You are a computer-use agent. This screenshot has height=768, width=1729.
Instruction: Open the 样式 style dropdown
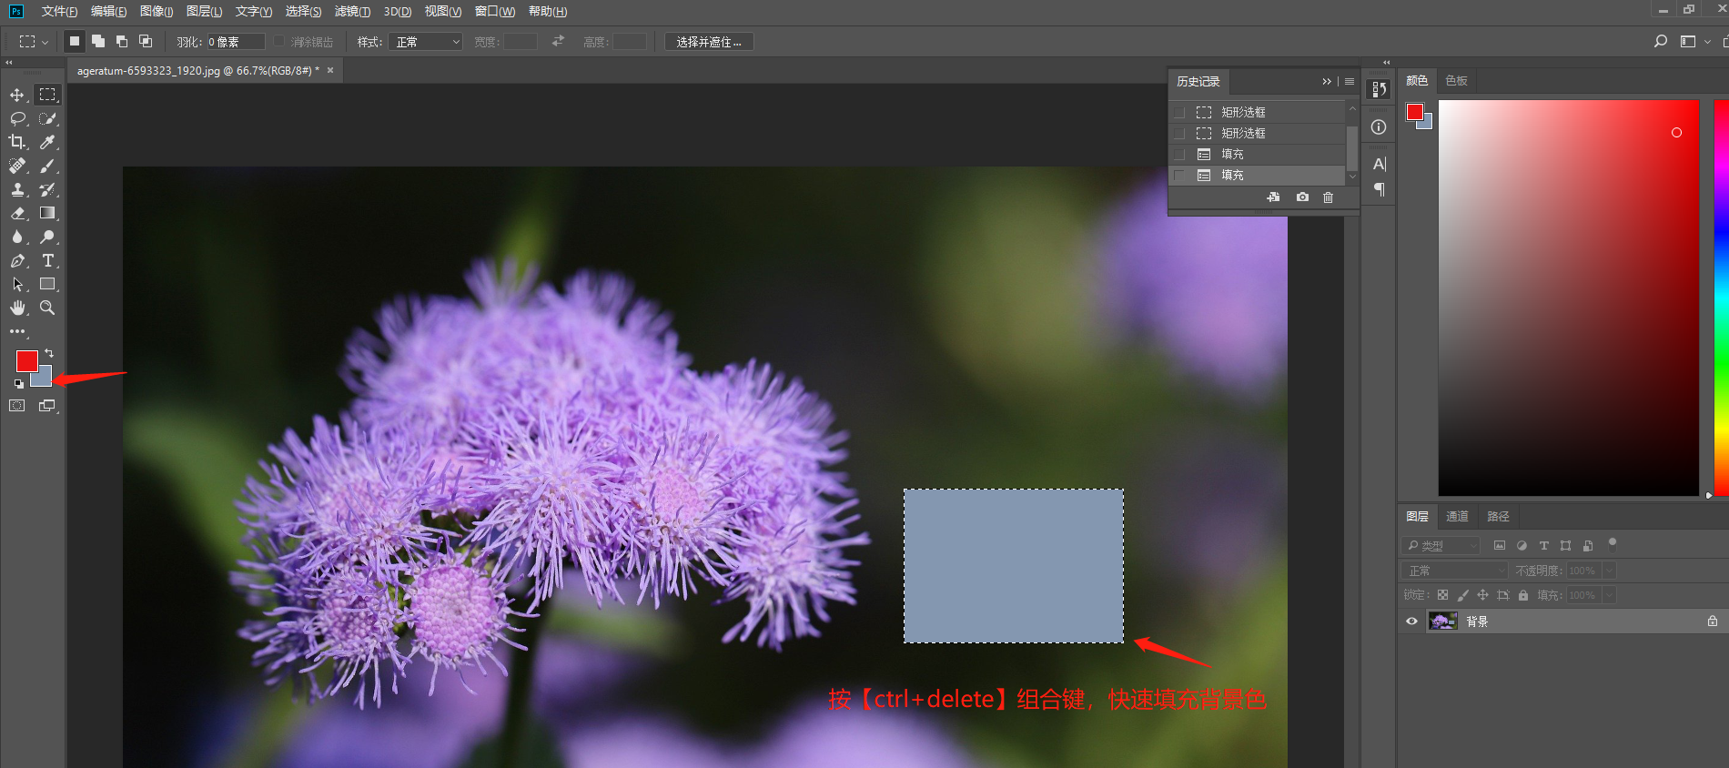click(425, 42)
